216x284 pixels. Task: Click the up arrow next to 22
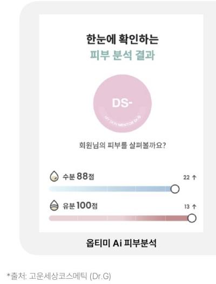click(194, 177)
